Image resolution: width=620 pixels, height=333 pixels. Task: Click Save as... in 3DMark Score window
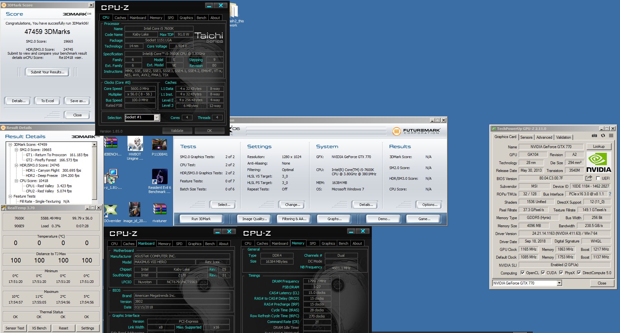click(x=78, y=101)
